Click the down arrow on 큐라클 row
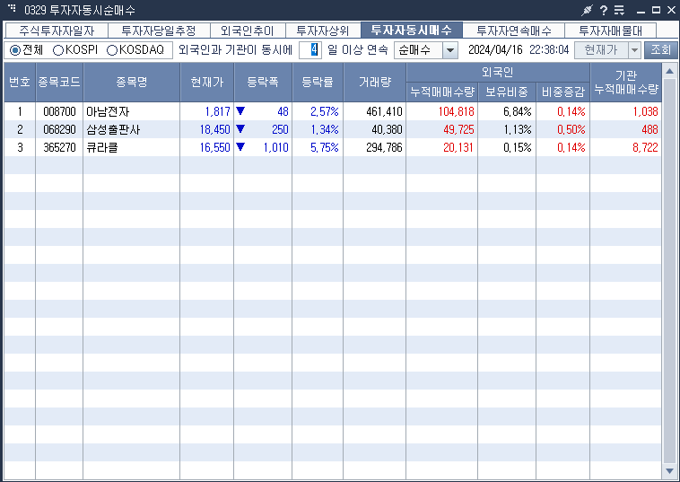 tap(240, 147)
